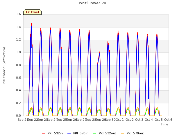Click the Oct 3 x-axis tick label
The image size is (186, 139).
coord(139,120)
